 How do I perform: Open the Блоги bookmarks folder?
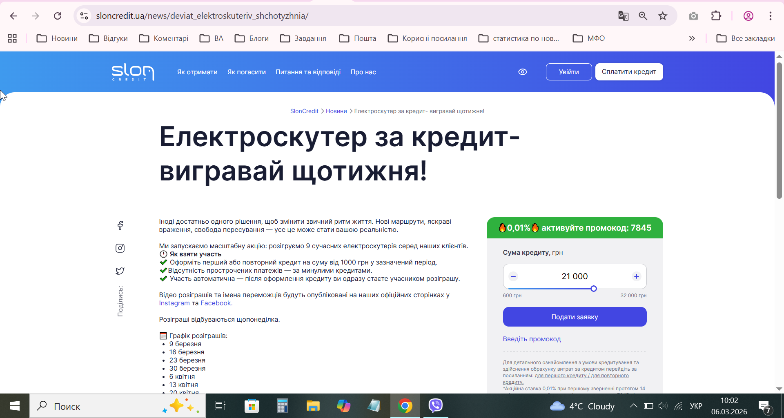[x=252, y=38]
